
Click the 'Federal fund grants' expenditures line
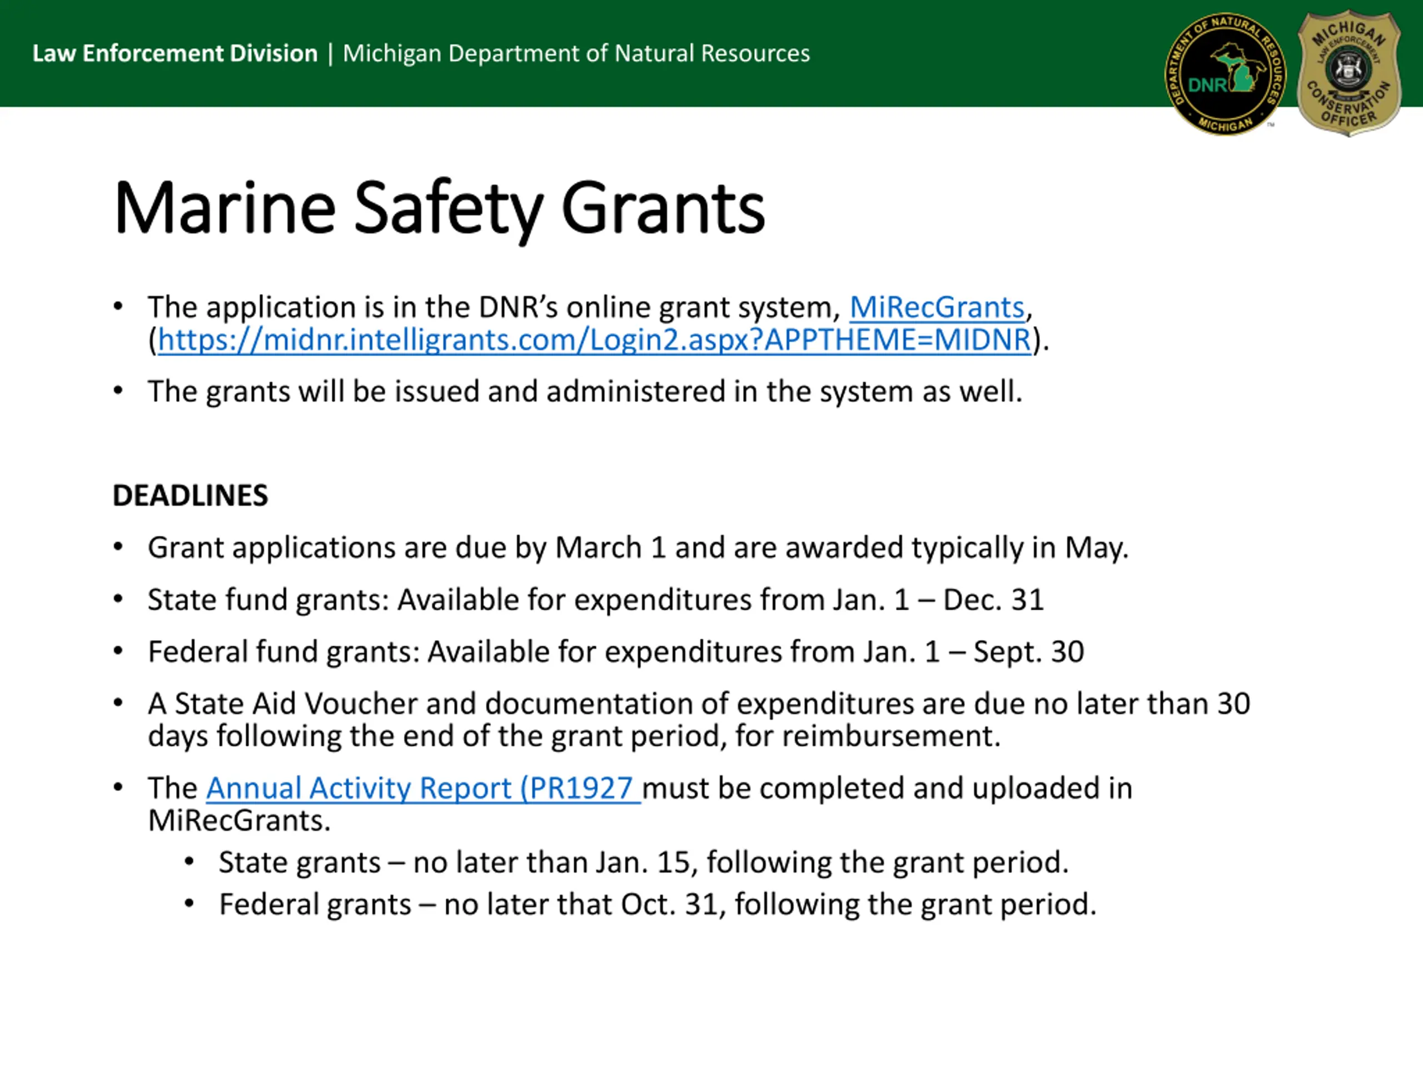616,651
